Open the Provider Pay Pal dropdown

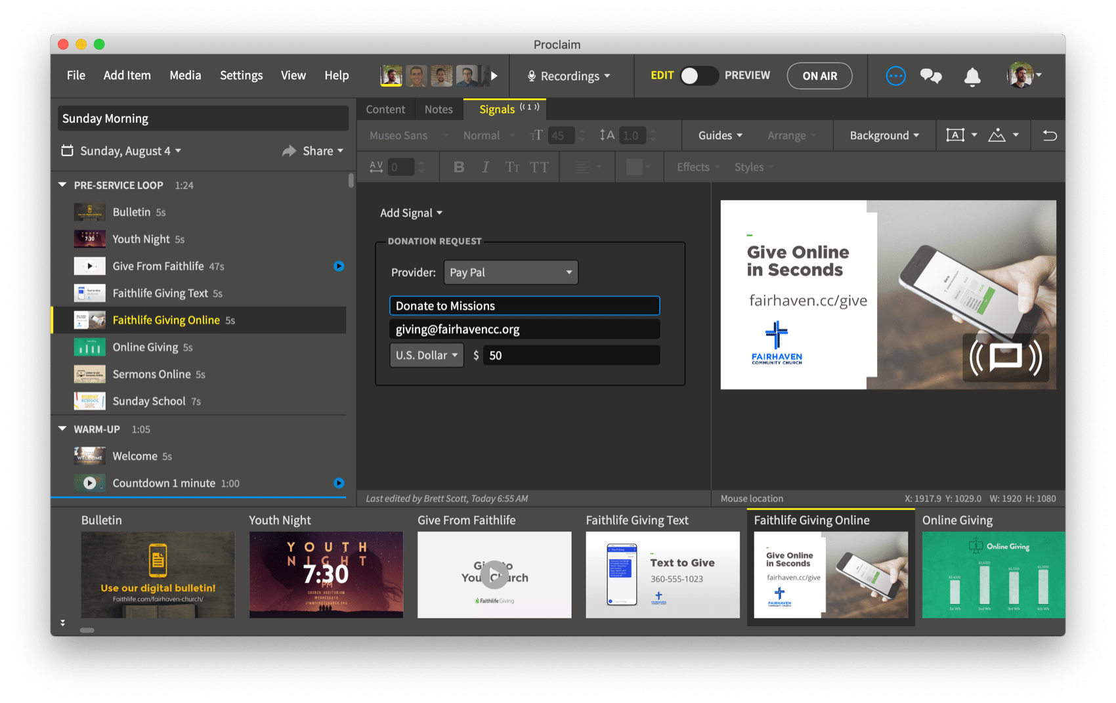[511, 272]
